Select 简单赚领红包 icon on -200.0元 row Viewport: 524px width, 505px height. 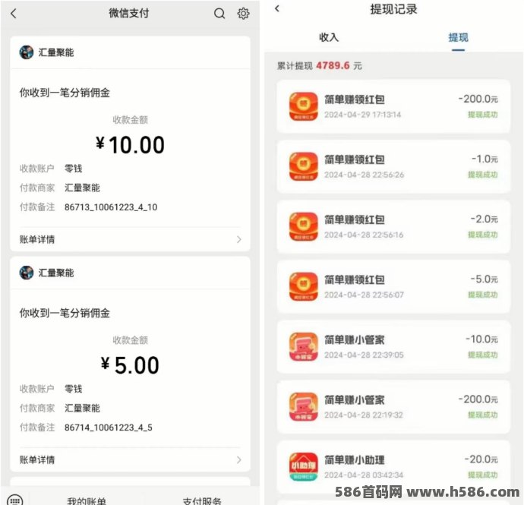click(304, 106)
